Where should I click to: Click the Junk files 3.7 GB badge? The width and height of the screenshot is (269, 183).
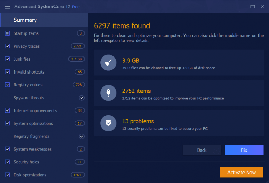pos(77,59)
